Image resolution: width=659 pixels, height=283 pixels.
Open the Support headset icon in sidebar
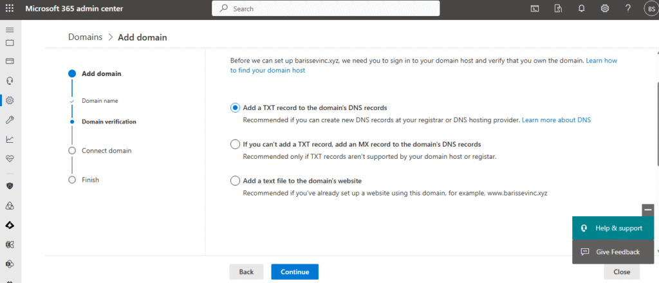[10, 80]
